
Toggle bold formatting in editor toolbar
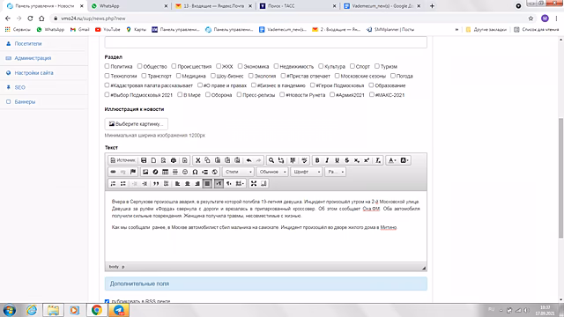click(x=317, y=160)
